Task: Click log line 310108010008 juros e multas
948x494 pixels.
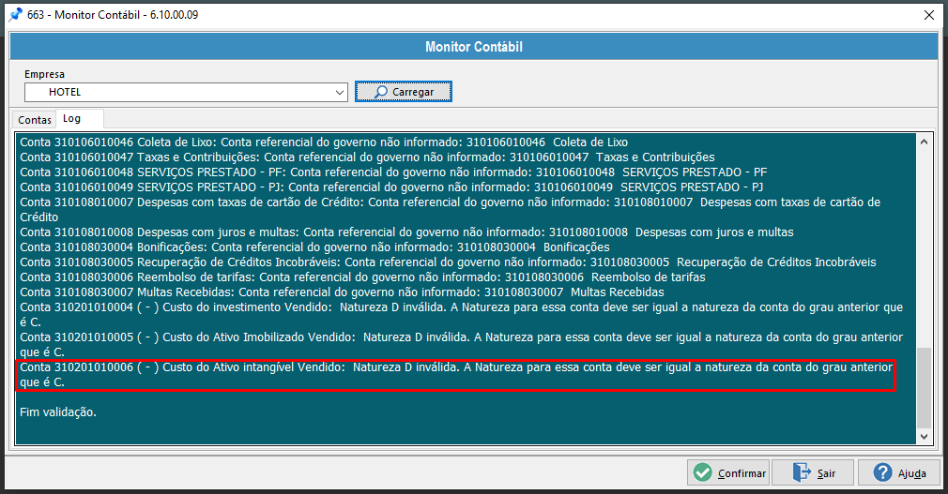Action: click(407, 232)
